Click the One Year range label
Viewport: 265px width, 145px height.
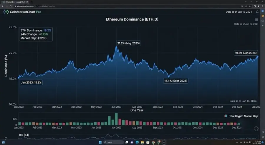(x=137, y=110)
